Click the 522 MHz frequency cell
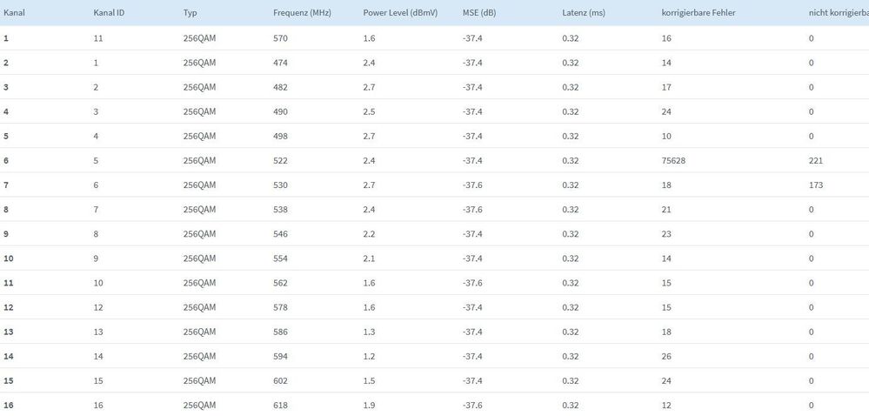The width and height of the screenshot is (869, 416). point(280,161)
